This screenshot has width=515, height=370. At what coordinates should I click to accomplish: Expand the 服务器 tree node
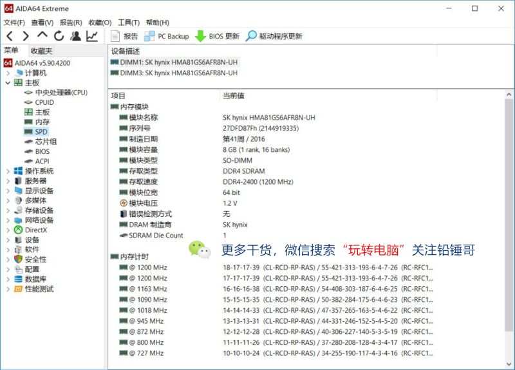8,181
